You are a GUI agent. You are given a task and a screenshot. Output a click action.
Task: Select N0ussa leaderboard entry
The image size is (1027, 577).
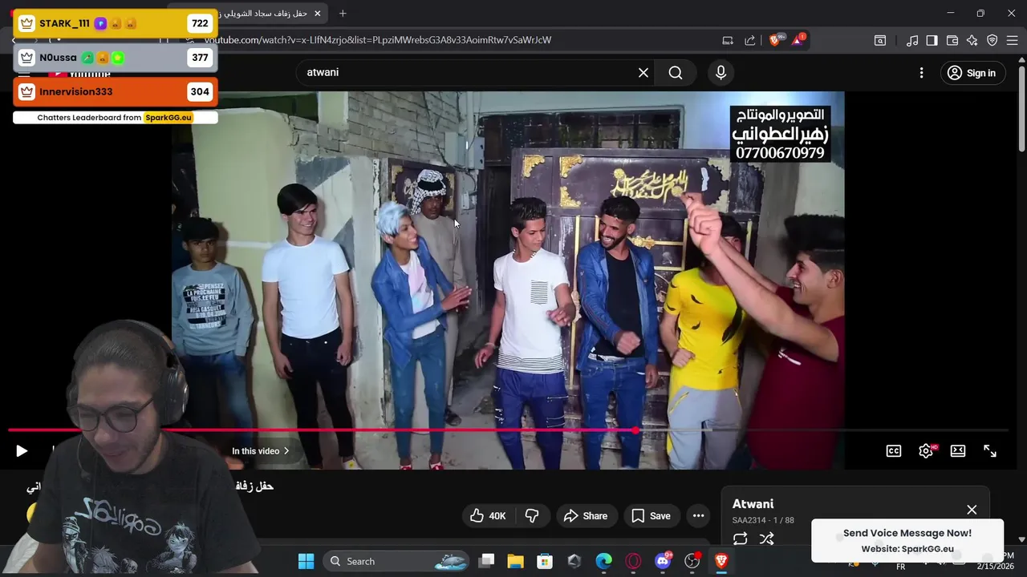[115, 58]
